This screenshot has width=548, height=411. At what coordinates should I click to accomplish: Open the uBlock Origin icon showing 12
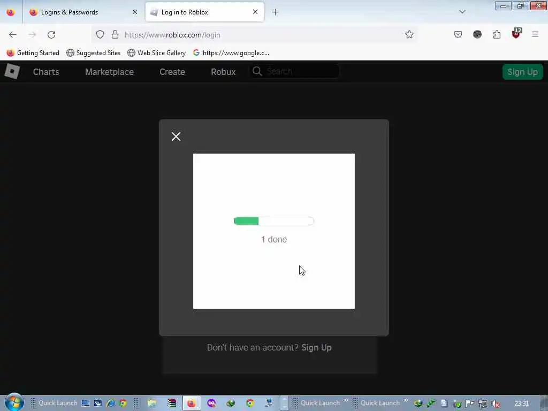click(516, 34)
